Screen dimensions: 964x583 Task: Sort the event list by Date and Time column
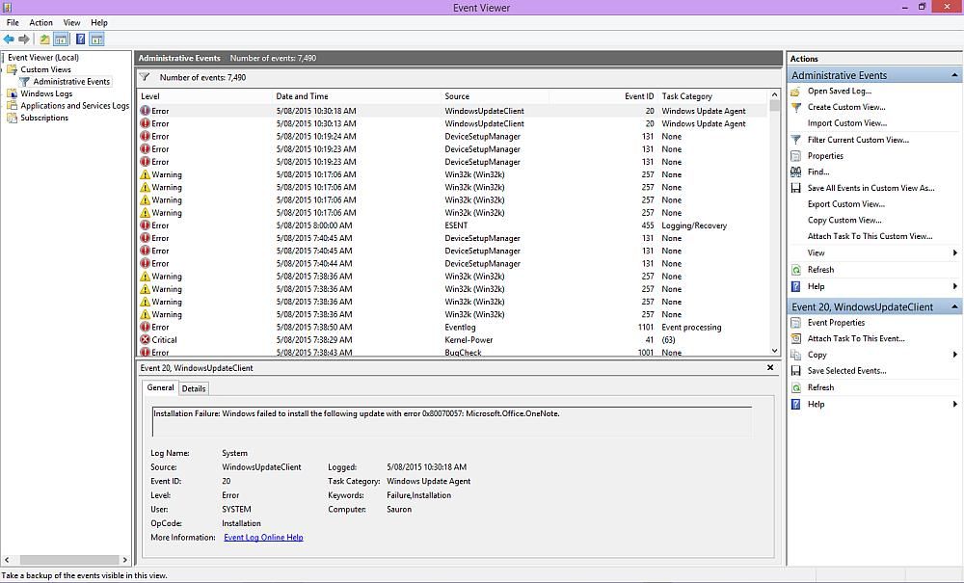coord(302,96)
